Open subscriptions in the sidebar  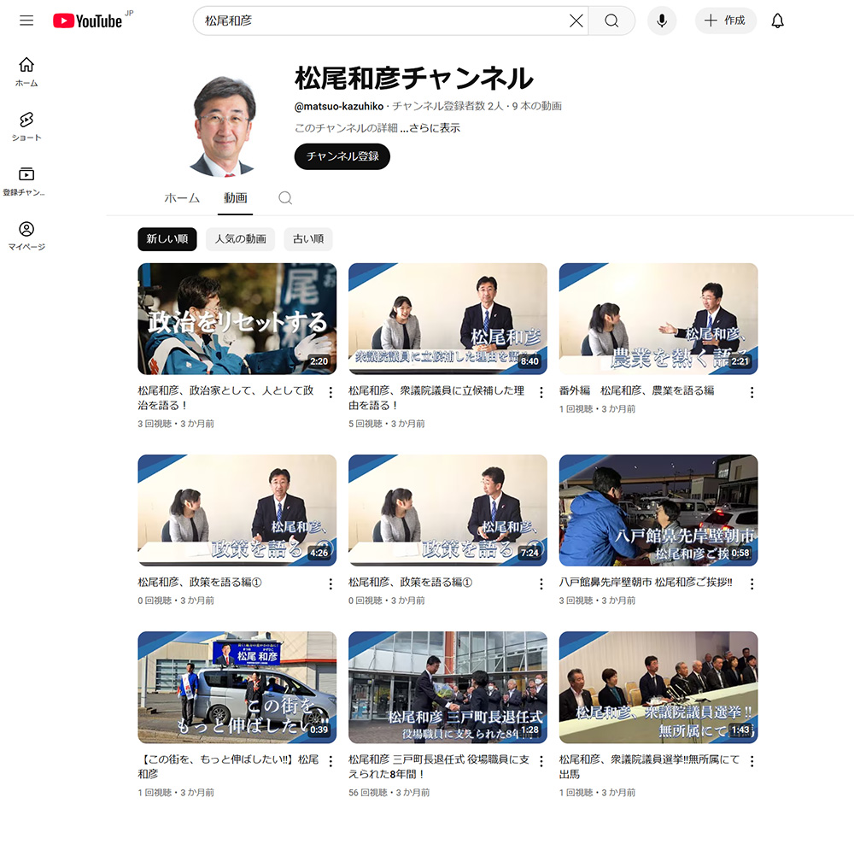26,180
